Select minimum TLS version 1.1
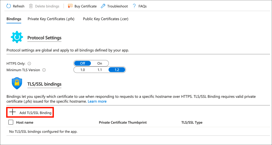 (x=100, y=70)
